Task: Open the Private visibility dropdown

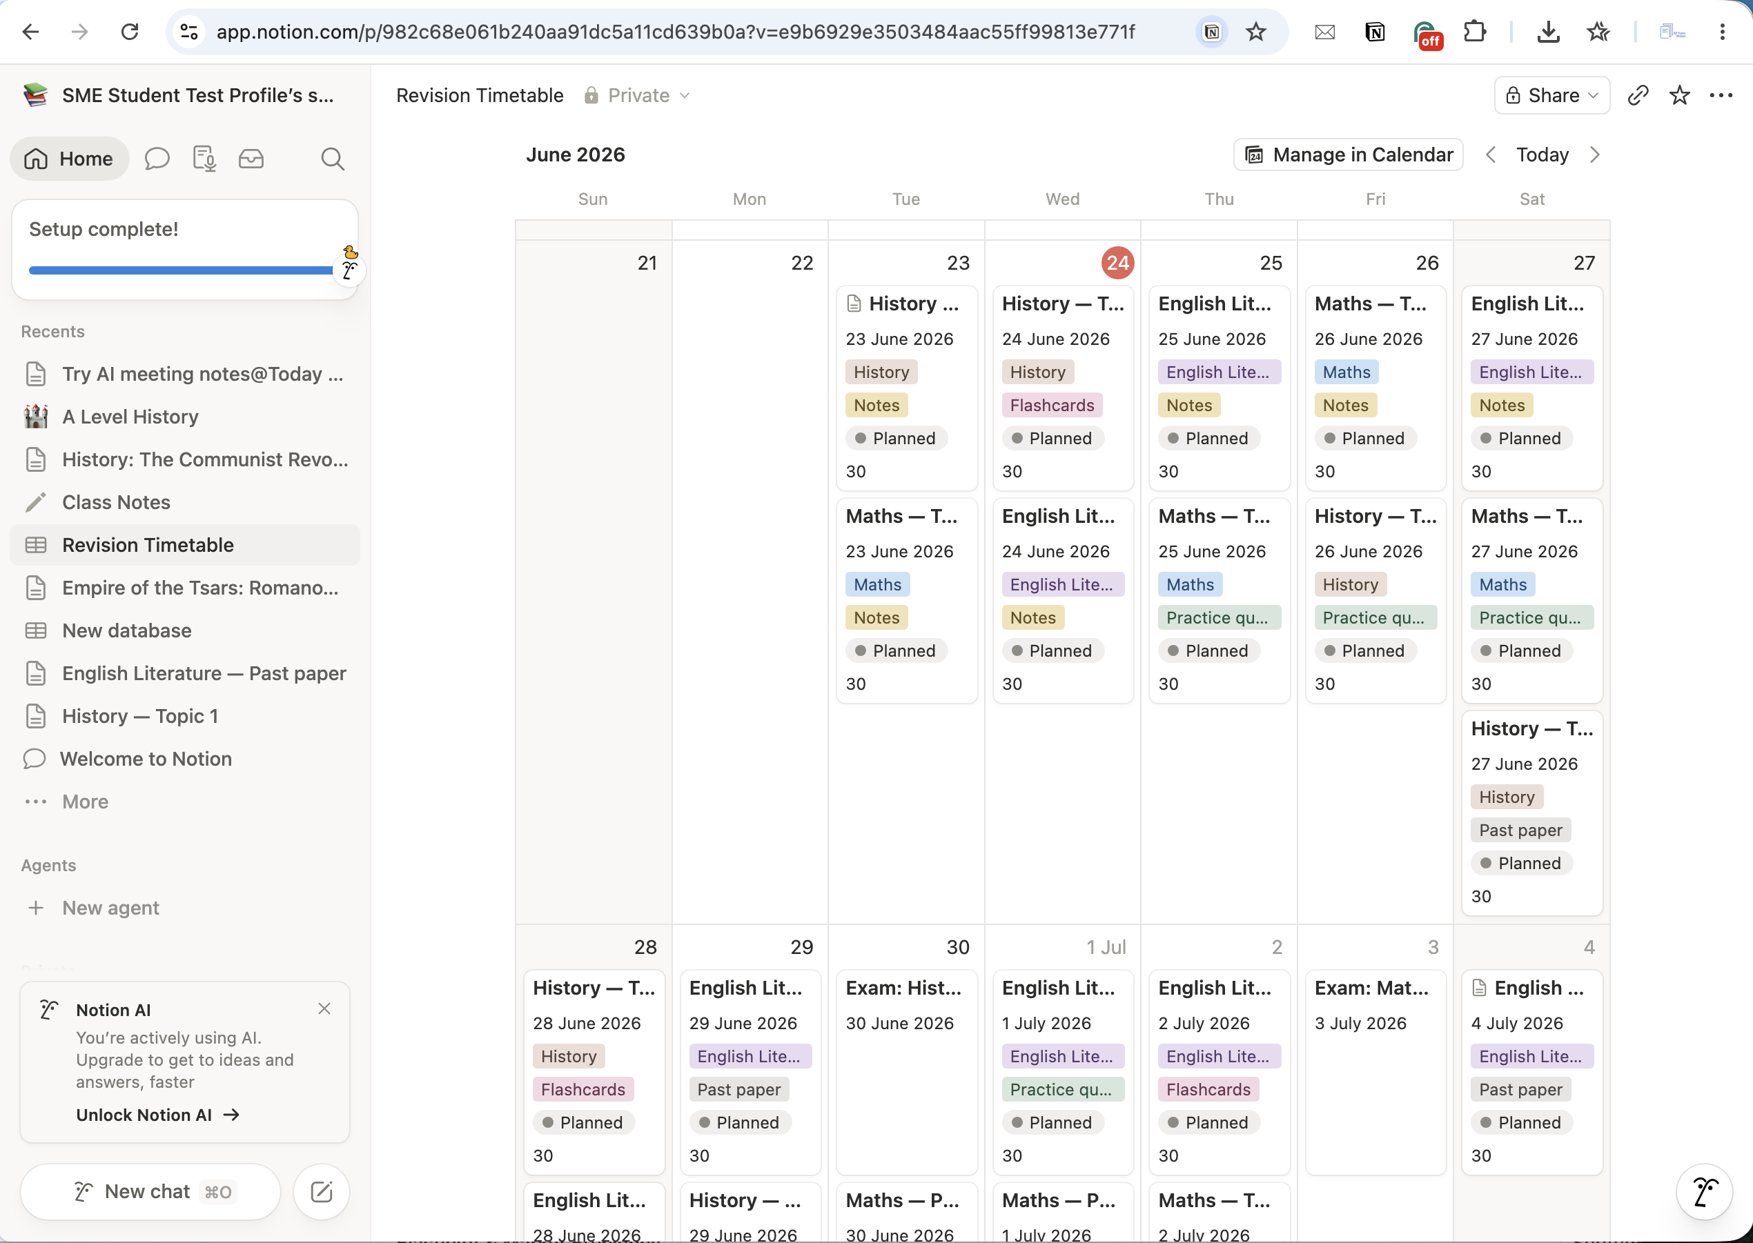Action: tap(637, 95)
